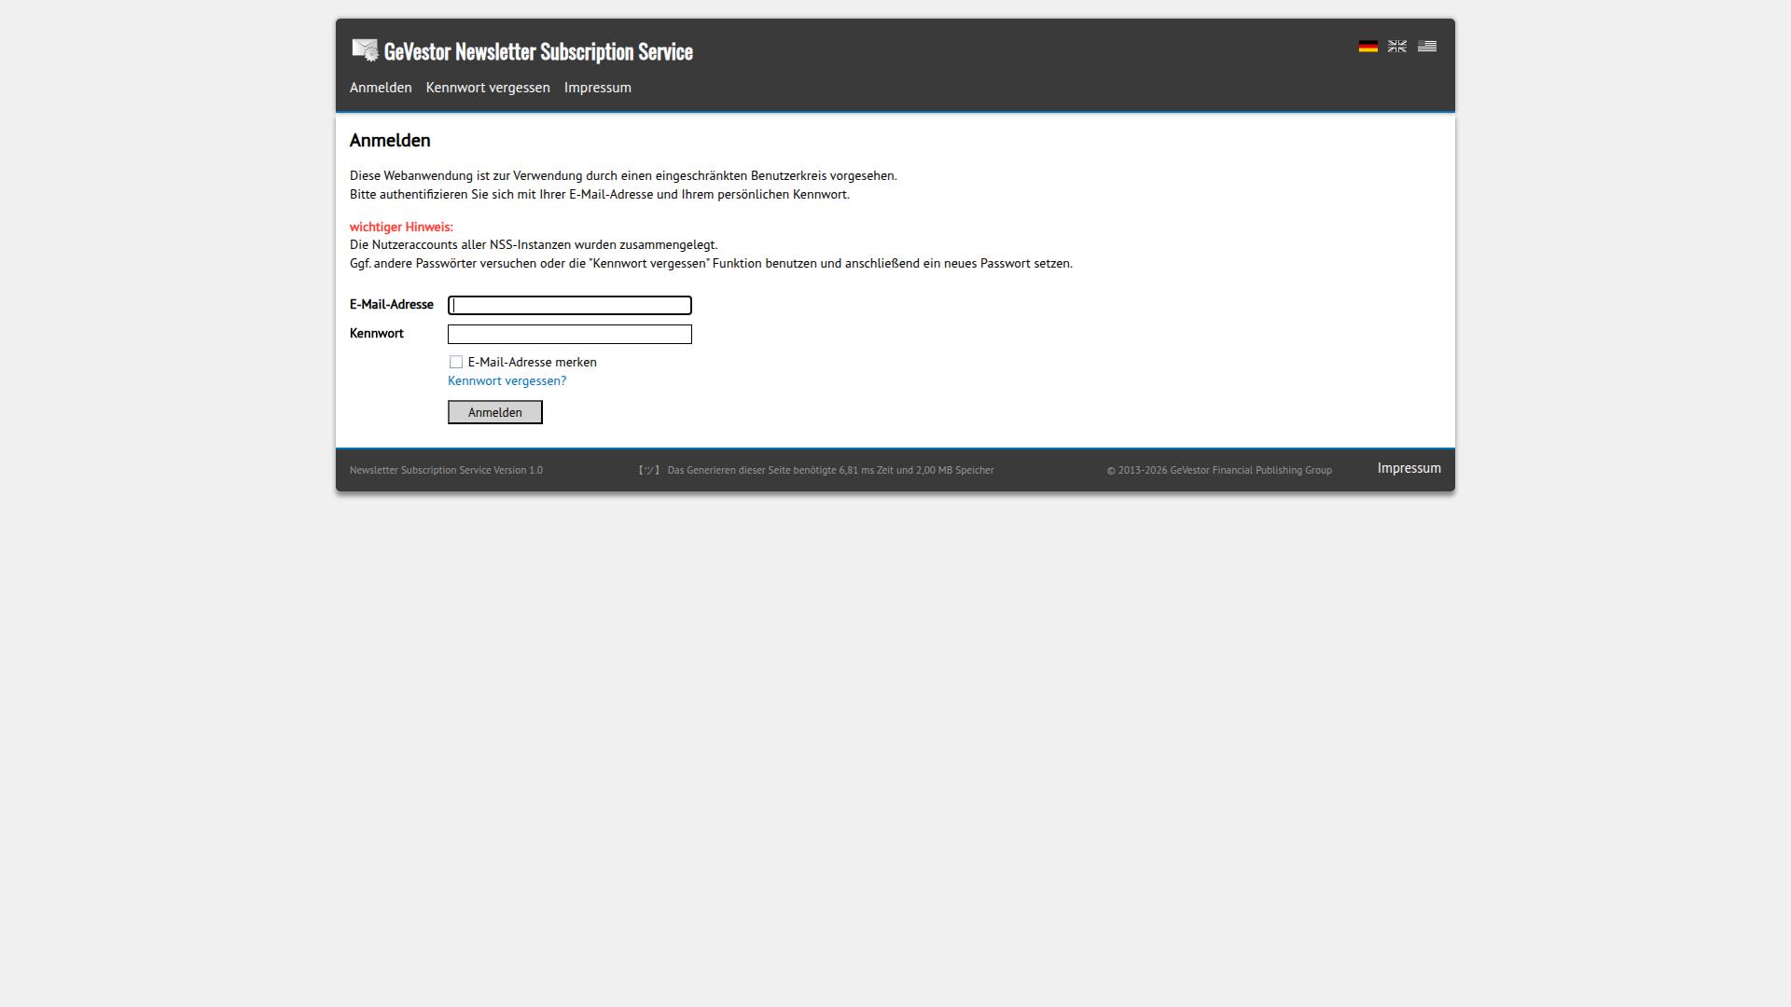Screen dimensions: 1791x1007
Task: Click the Kennwort label
Action: click(376, 333)
